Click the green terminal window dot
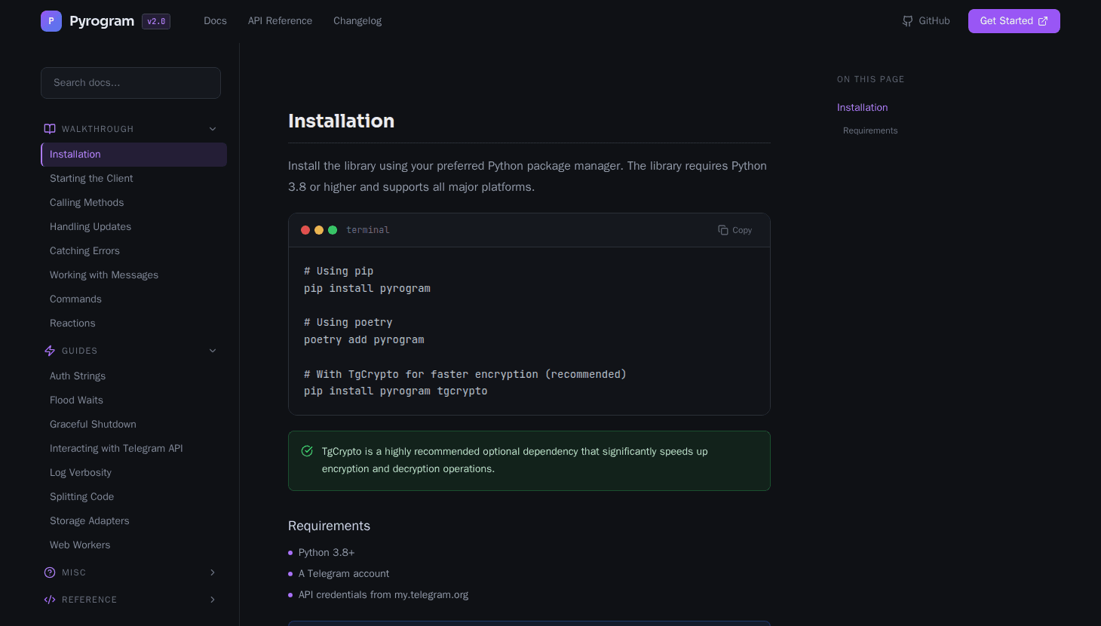Viewport: 1101px width, 626px height. point(333,230)
